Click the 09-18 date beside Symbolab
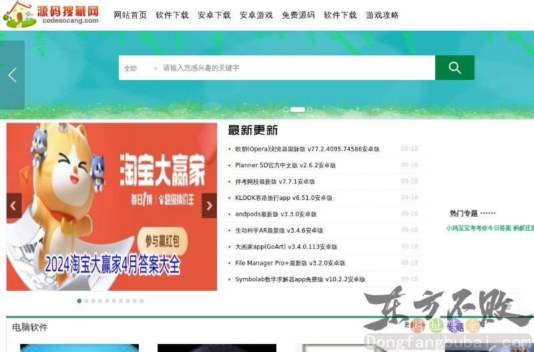 [409, 279]
